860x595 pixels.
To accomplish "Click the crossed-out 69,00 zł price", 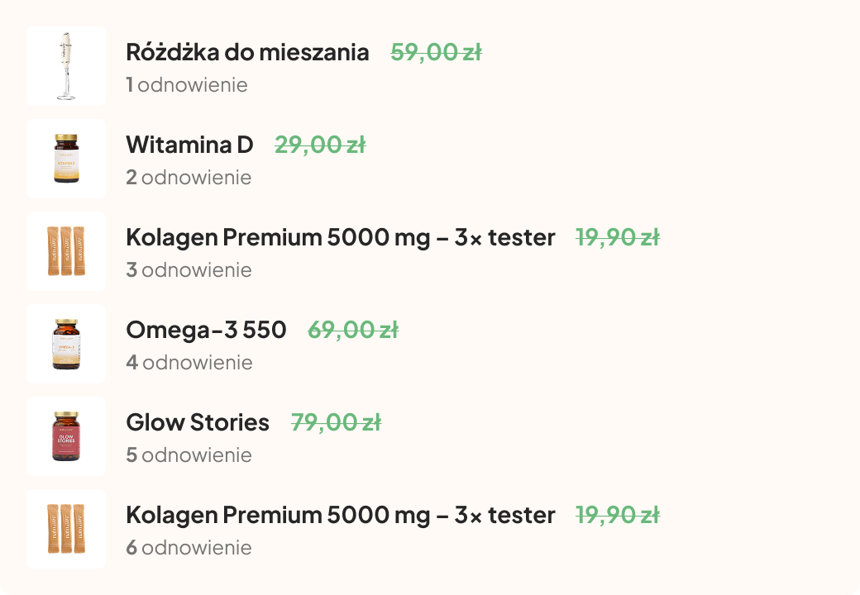I will (x=353, y=331).
